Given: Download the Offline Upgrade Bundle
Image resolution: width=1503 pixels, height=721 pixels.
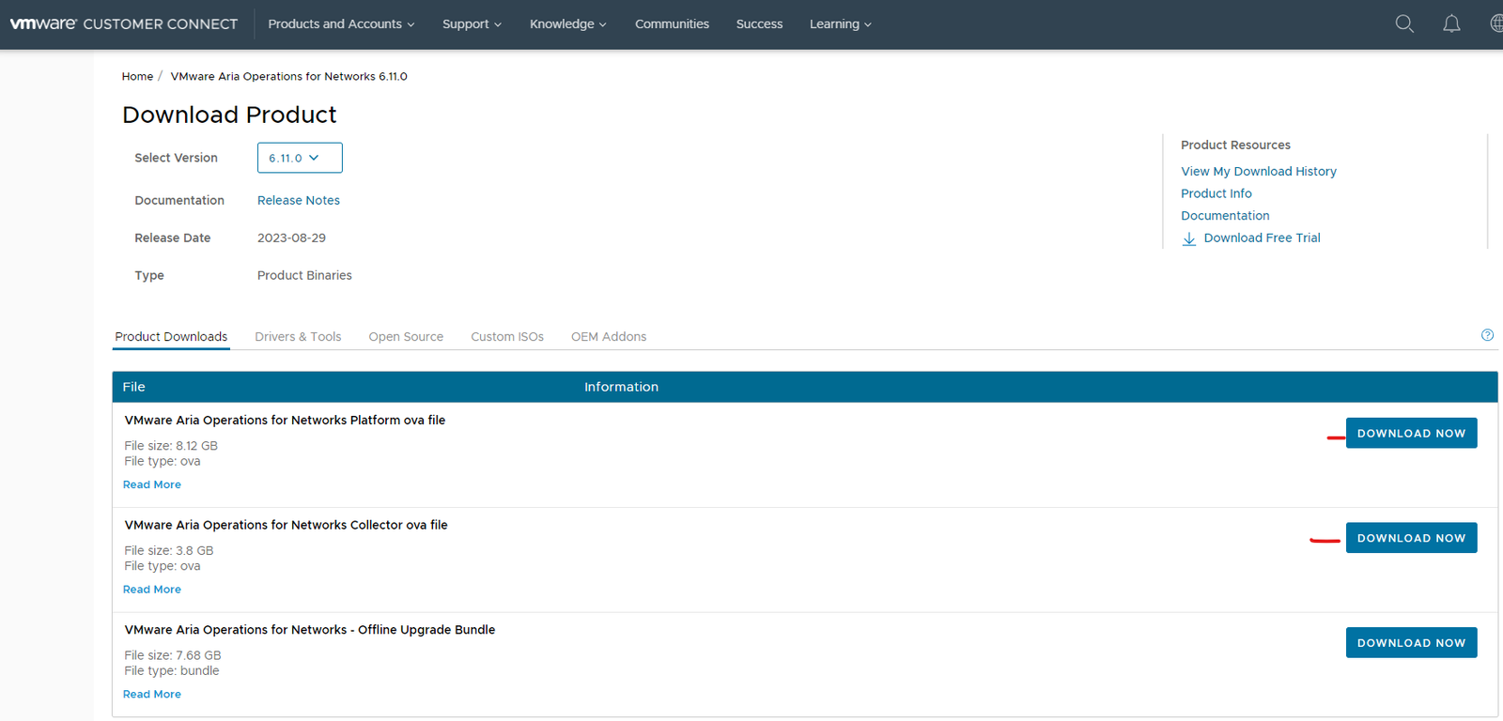Looking at the screenshot, I should (1411, 643).
